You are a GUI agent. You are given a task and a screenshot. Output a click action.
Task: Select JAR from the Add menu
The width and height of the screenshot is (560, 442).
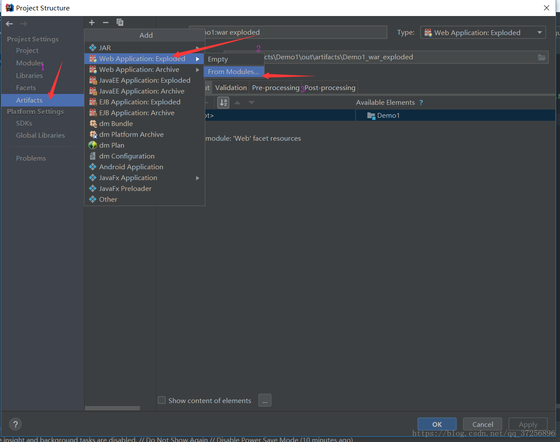144,48
